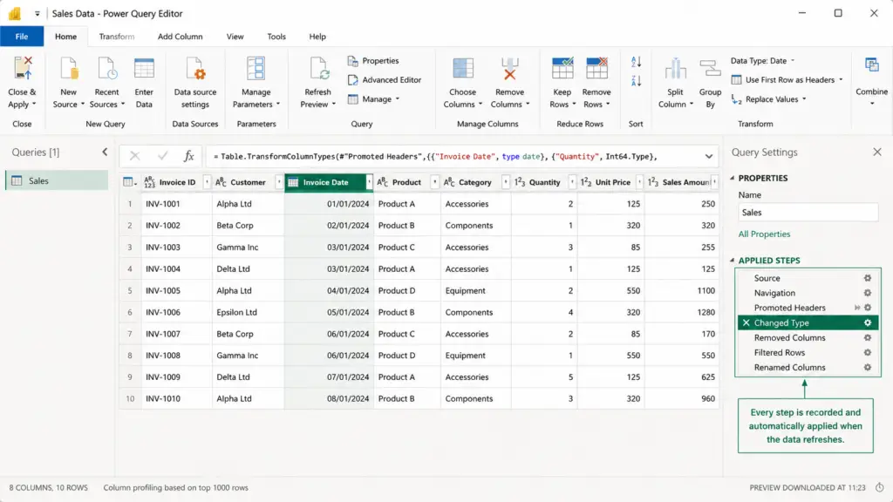893x502 pixels.
Task: Switch to the Add Column tab
Action: 180,37
